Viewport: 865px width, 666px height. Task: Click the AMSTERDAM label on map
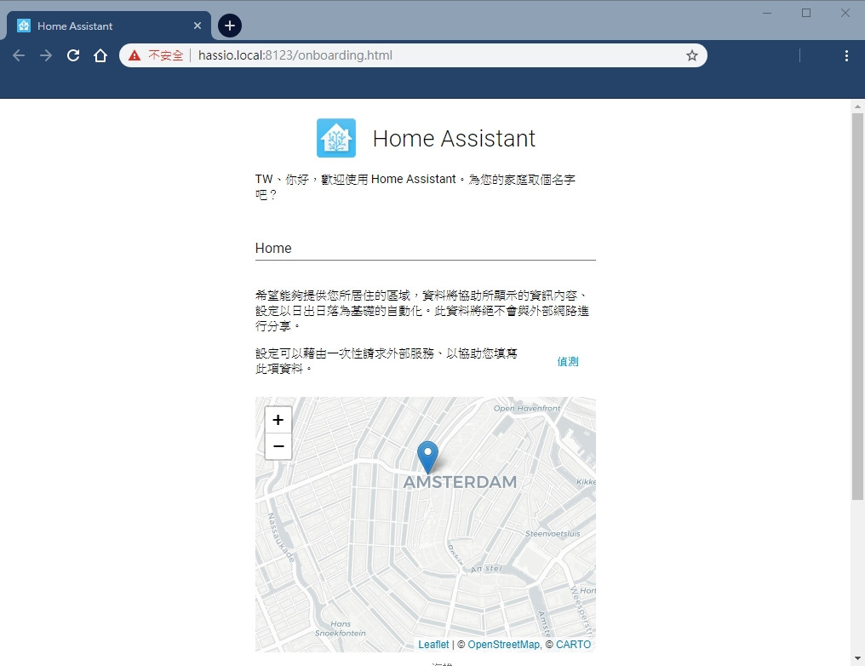[460, 482]
